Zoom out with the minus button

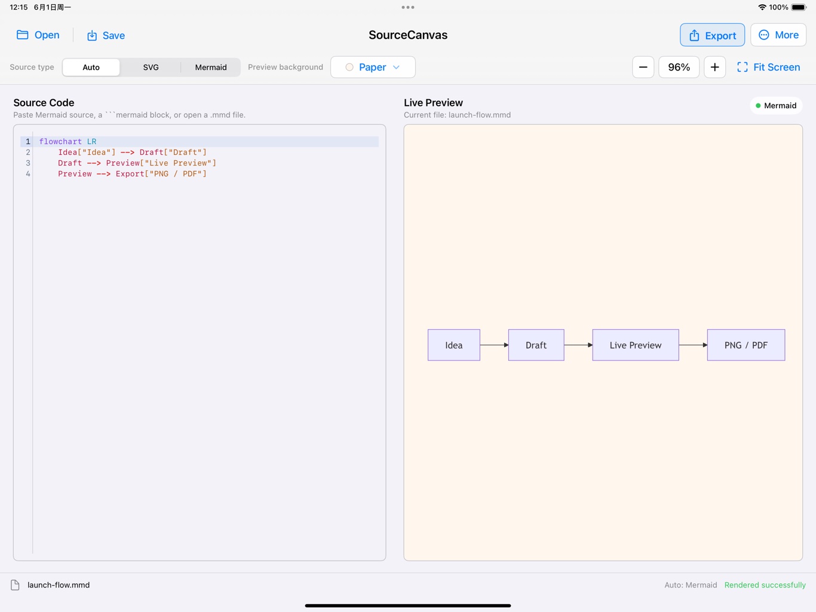pyautogui.click(x=643, y=67)
